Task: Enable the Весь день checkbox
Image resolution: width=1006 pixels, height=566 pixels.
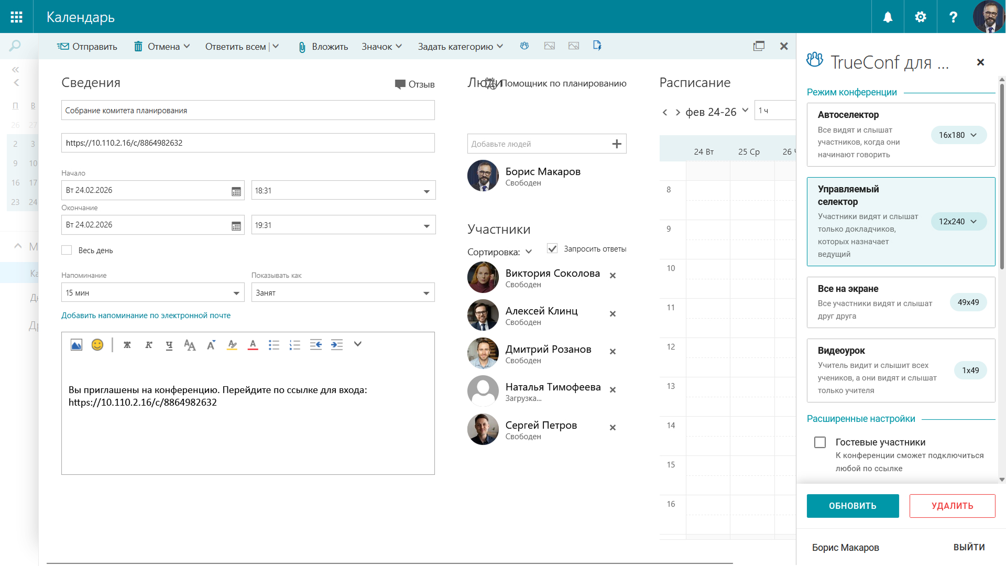Action: pos(67,251)
